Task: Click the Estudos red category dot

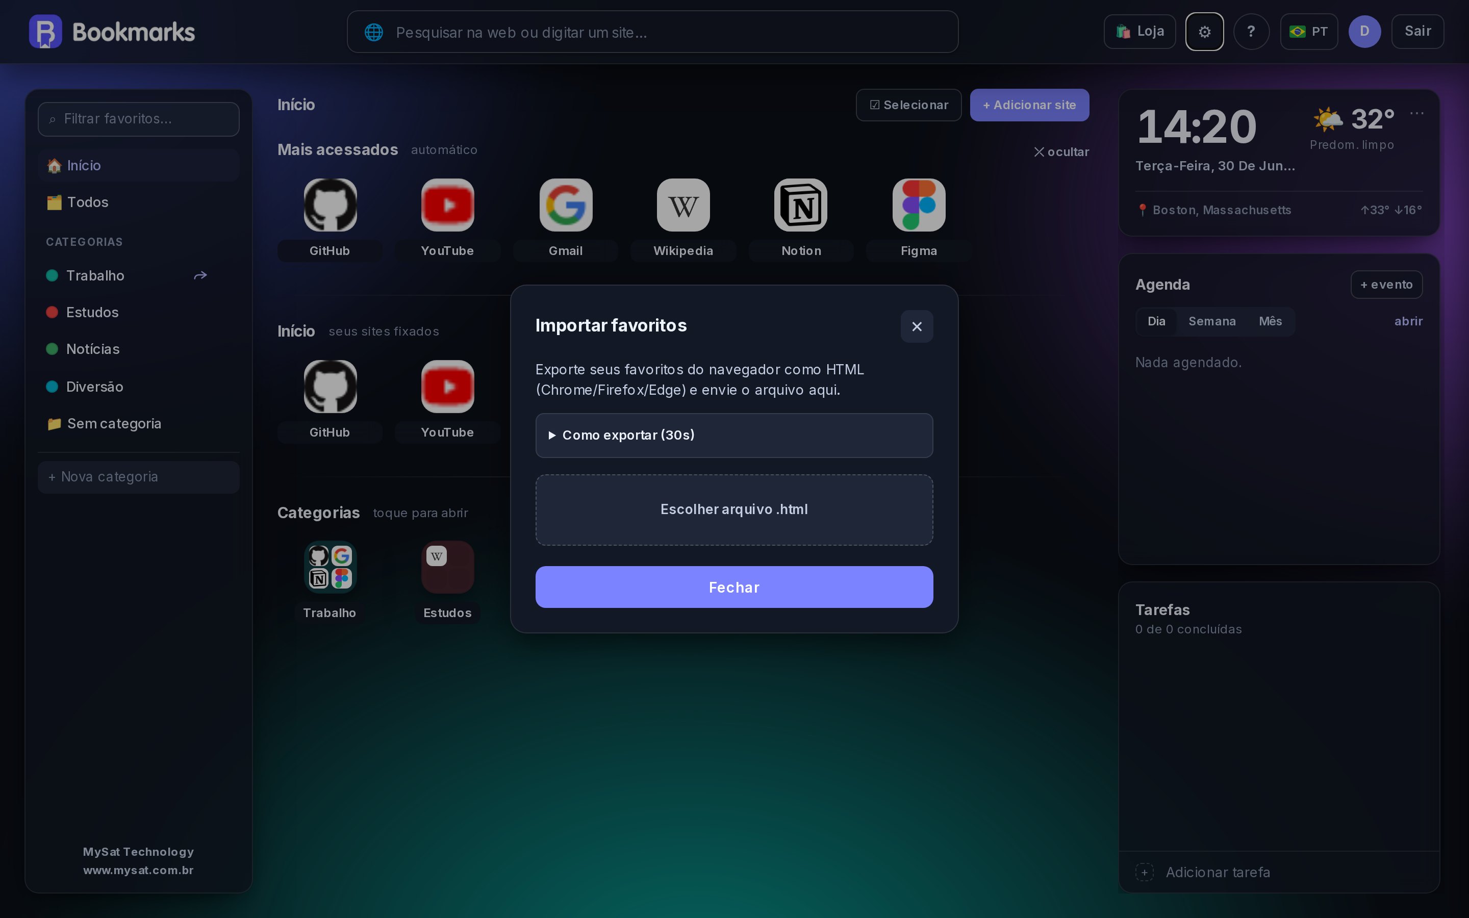Action: (x=52, y=312)
